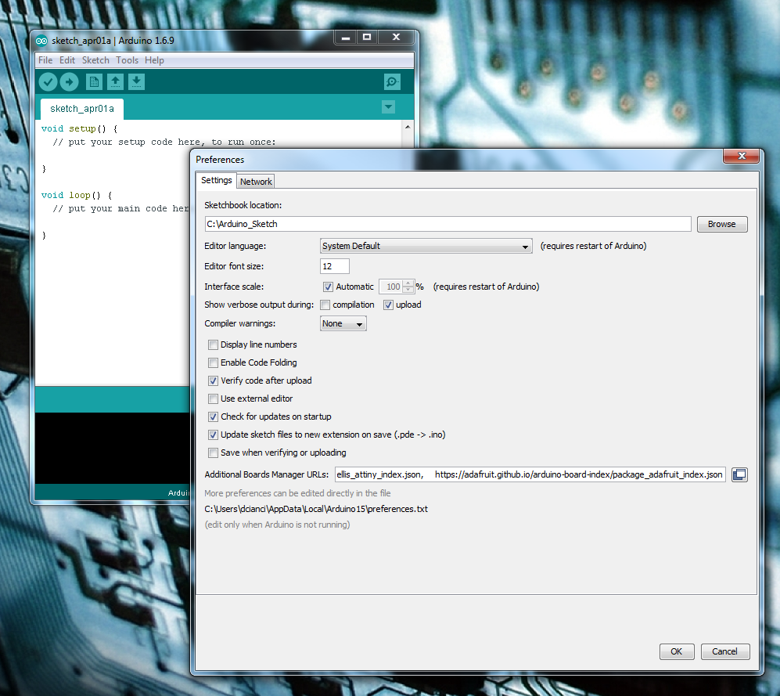Confirm preferences with OK button

[677, 651]
